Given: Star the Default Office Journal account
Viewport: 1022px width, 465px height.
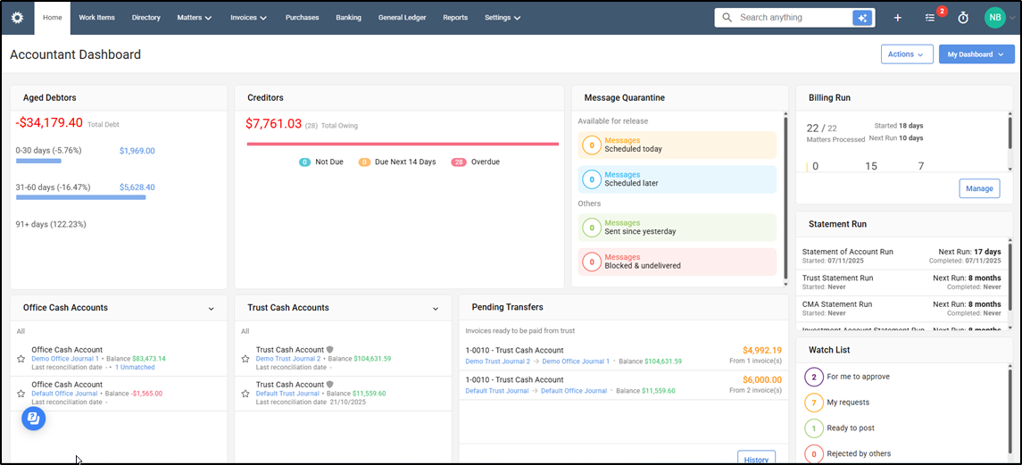Looking at the screenshot, I should tap(21, 394).
